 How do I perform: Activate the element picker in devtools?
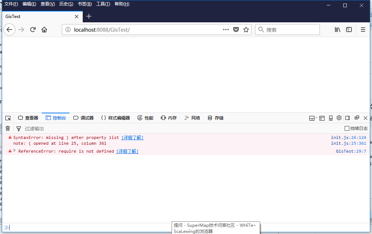click(8, 118)
